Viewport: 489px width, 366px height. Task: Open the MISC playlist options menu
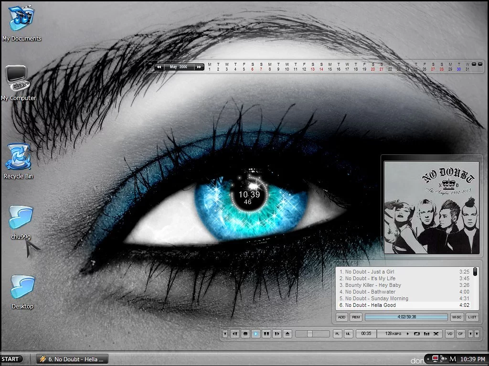pyautogui.click(x=457, y=317)
